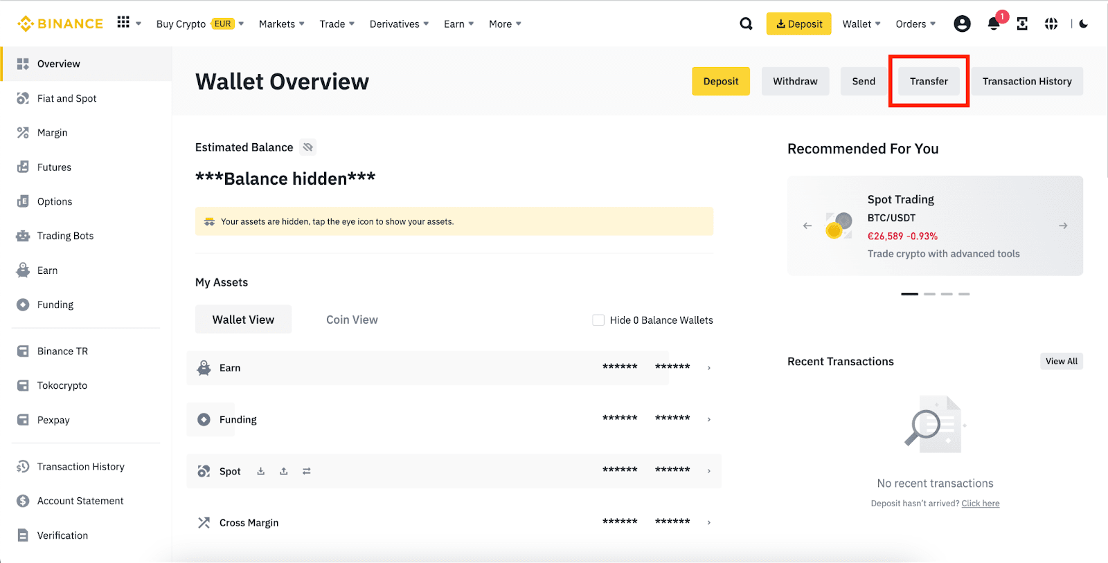Switch to Wallet View tab
Image resolution: width=1108 pixels, height=563 pixels.
coord(243,320)
